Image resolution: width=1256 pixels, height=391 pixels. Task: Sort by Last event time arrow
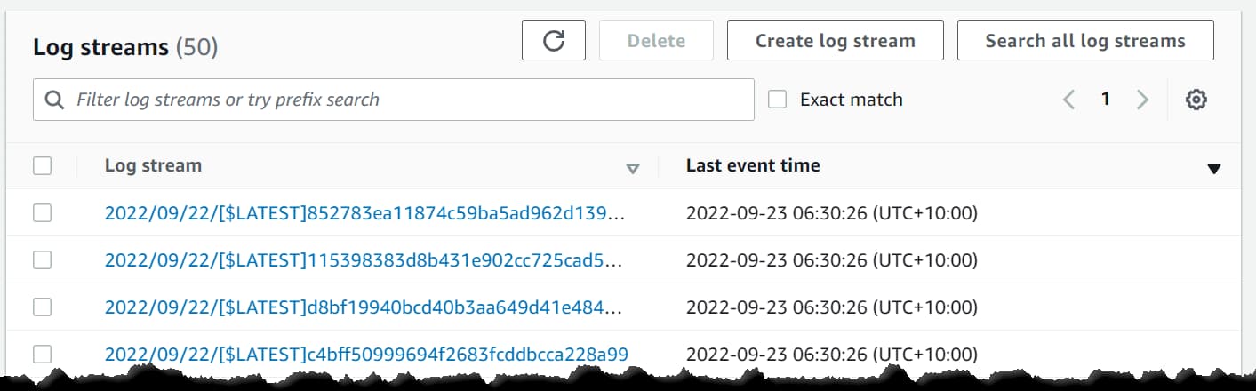pos(1214,168)
